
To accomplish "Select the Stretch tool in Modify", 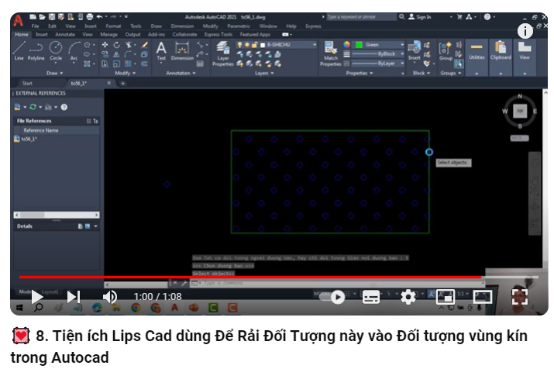I will [105, 64].
